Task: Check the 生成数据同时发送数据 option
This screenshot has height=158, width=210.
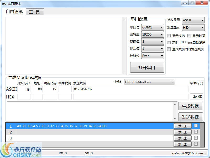Action: pos(169,49)
